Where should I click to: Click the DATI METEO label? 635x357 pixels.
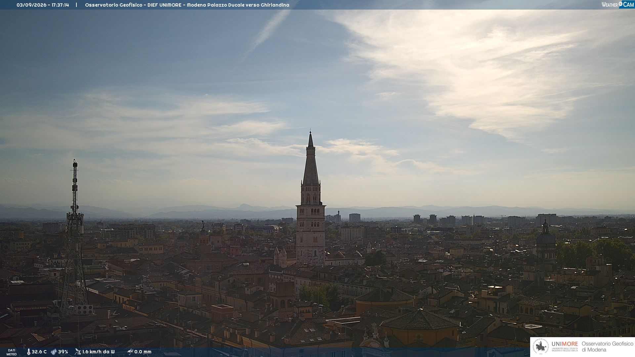pos(12,352)
